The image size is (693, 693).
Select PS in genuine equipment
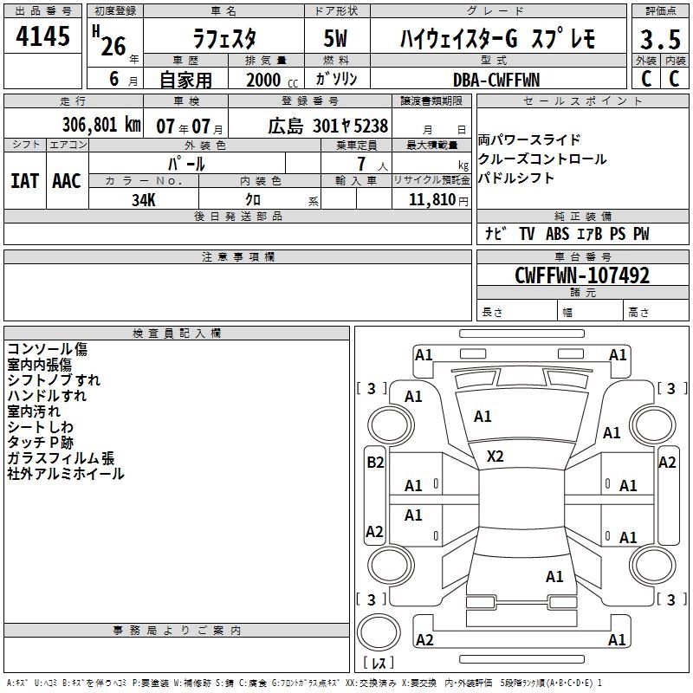click(x=618, y=234)
